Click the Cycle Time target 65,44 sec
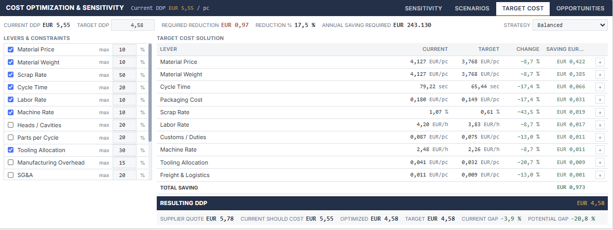 coord(484,87)
